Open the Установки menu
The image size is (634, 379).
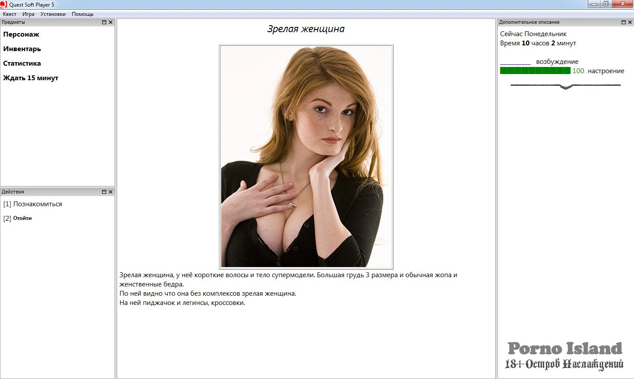(53, 14)
